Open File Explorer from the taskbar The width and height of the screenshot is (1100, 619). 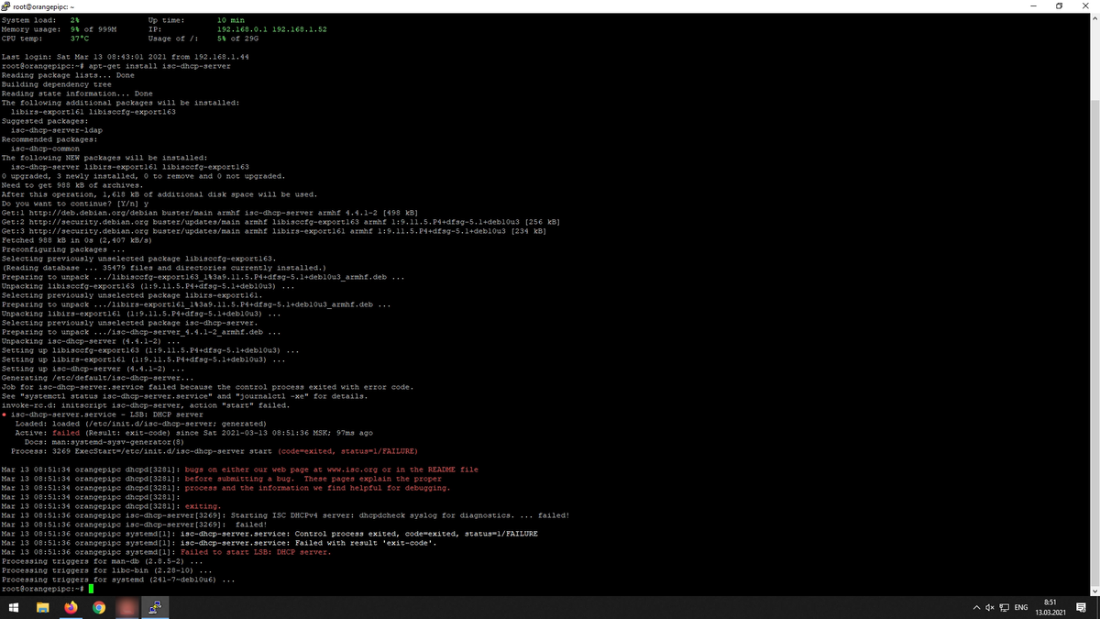pos(42,607)
